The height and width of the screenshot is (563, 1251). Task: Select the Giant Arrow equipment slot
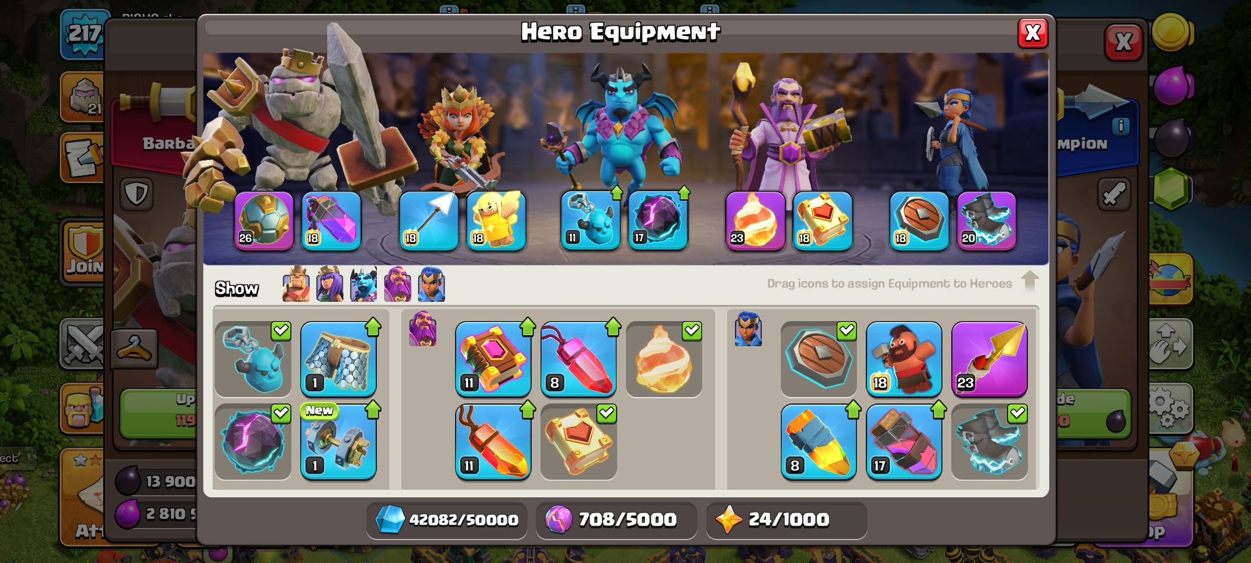click(x=428, y=221)
